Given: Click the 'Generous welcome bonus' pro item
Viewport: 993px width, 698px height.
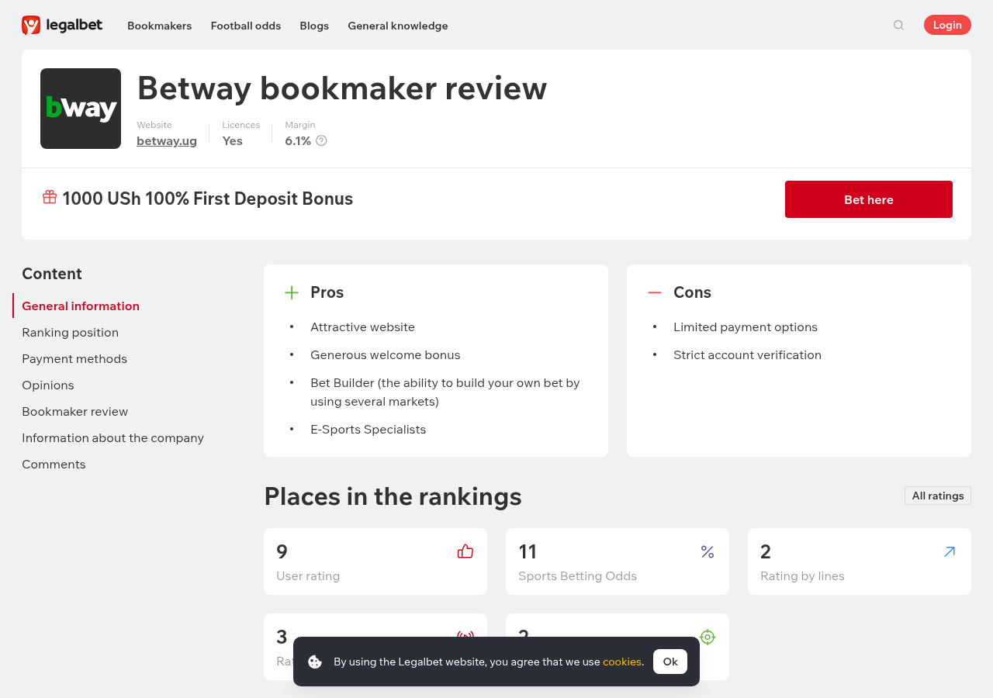Looking at the screenshot, I should 386,354.
